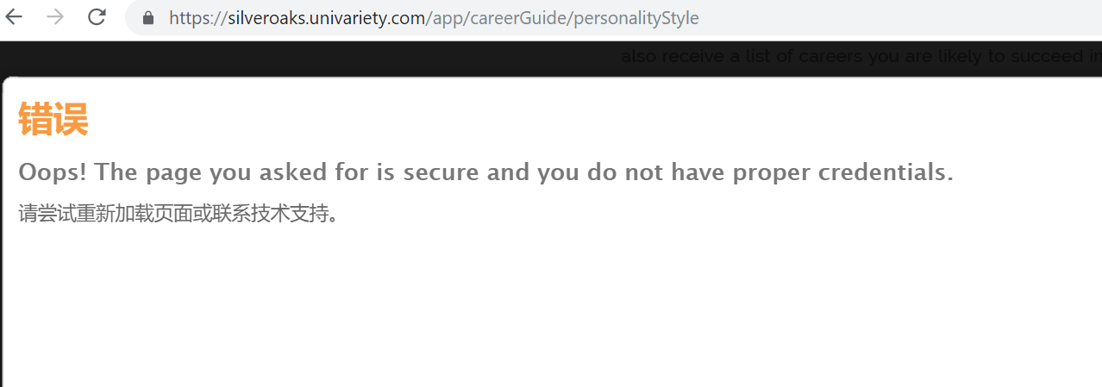
Task: Select the orange 错误 error heading
Action: [53, 119]
